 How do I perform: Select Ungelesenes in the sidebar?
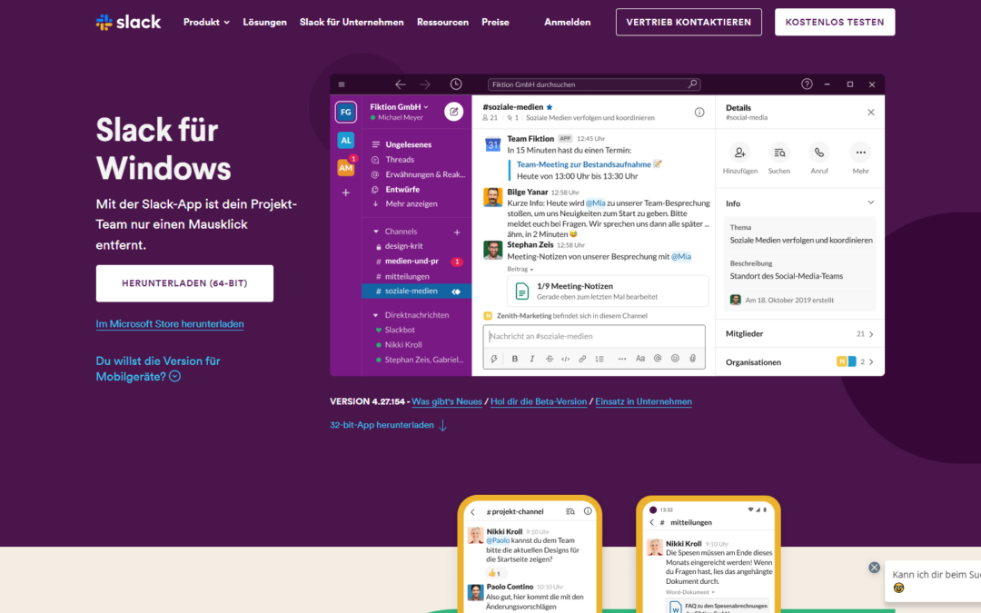click(x=409, y=144)
